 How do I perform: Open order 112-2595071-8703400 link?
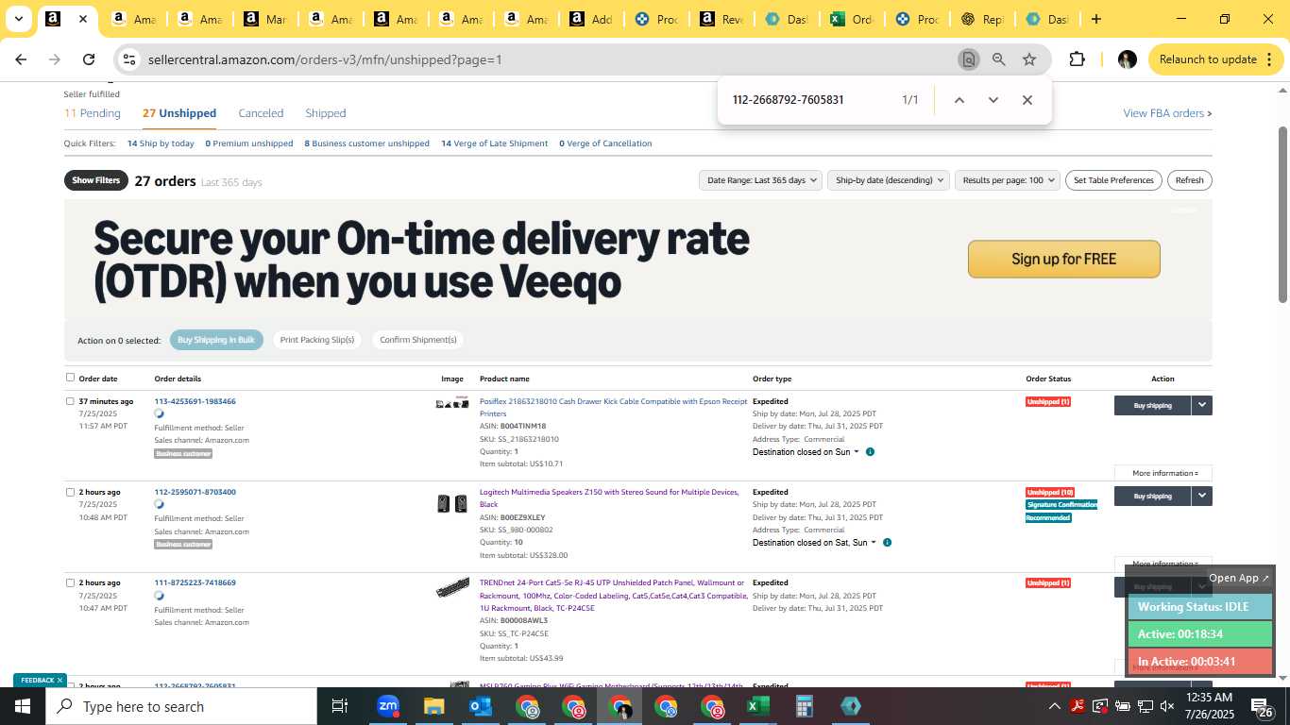pyautogui.click(x=195, y=492)
